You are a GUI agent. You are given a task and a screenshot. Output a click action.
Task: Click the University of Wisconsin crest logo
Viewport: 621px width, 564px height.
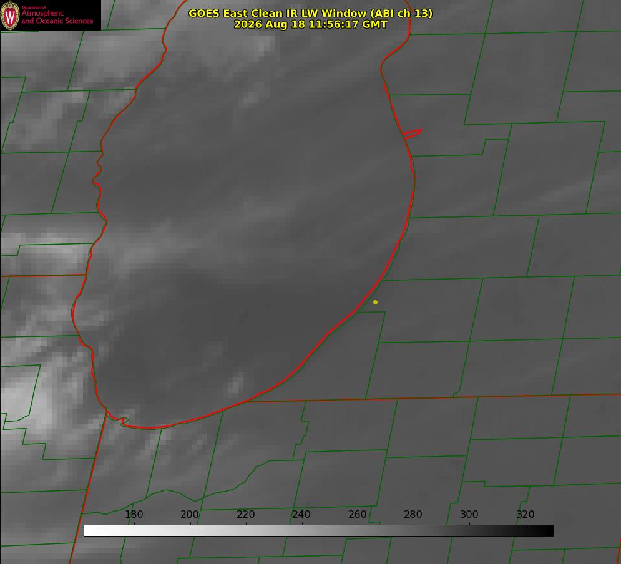[x=10, y=15]
